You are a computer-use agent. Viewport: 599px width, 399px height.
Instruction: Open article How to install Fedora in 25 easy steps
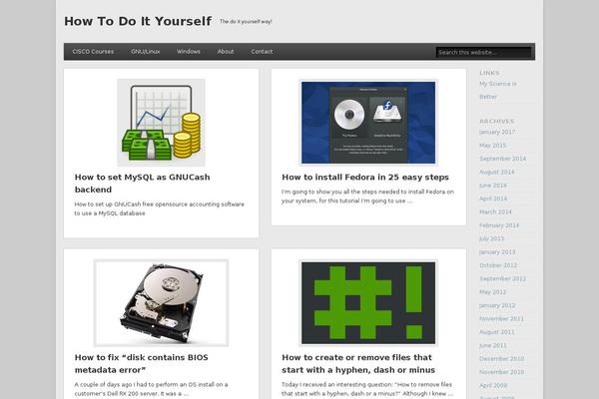(x=365, y=178)
